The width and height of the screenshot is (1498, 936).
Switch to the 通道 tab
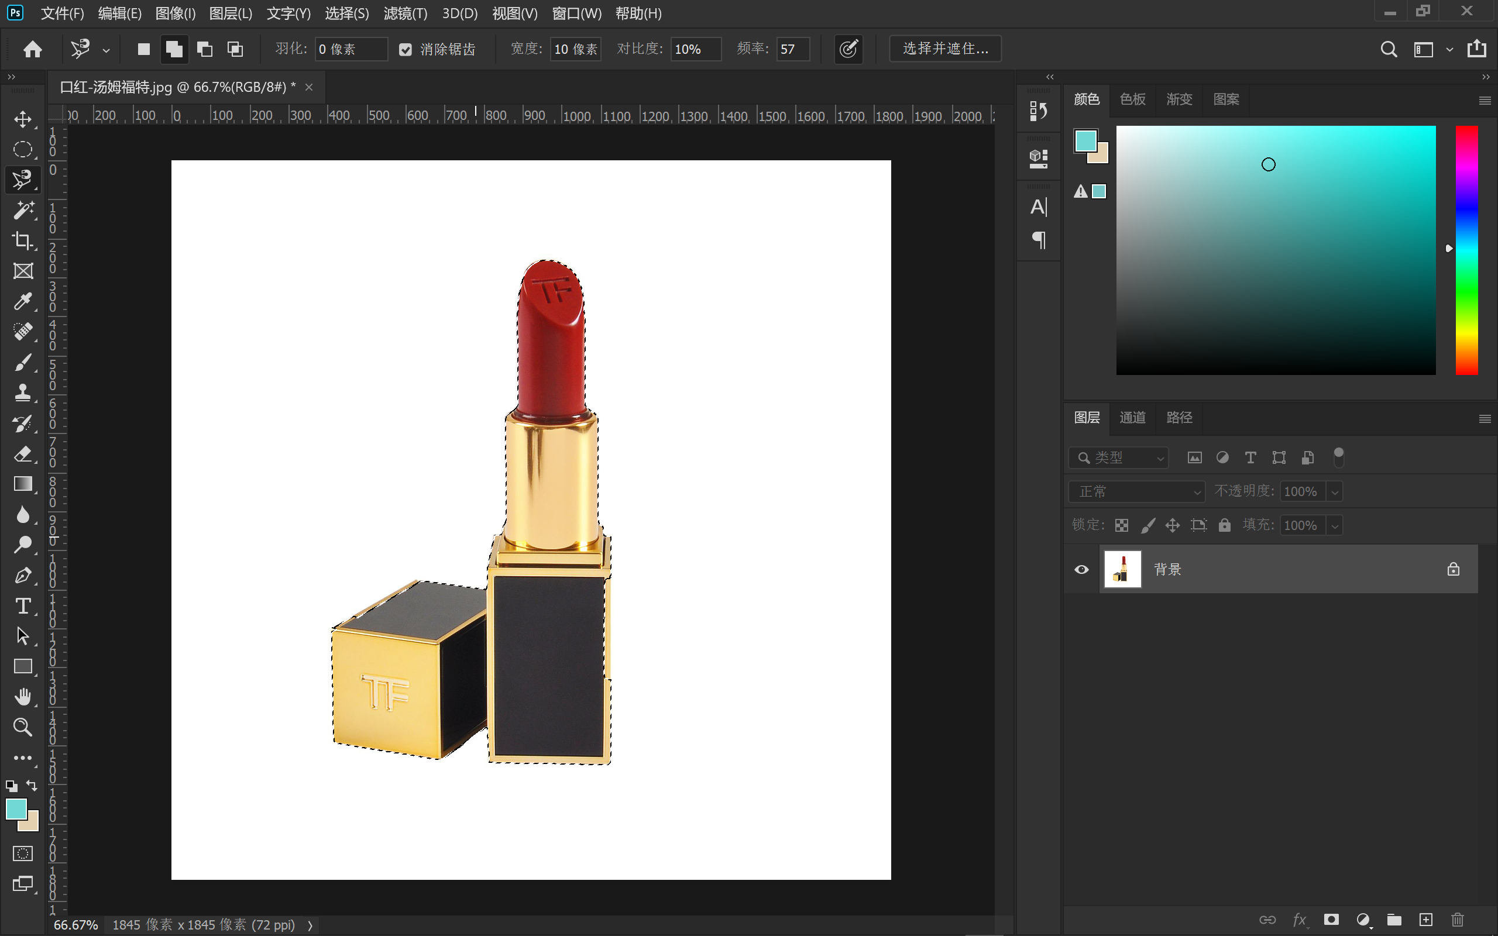(1132, 418)
